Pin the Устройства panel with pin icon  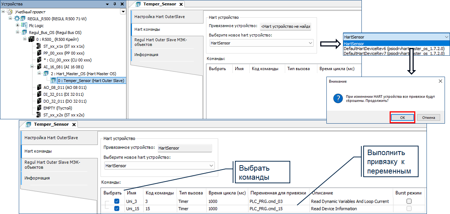[x=115, y=4]
